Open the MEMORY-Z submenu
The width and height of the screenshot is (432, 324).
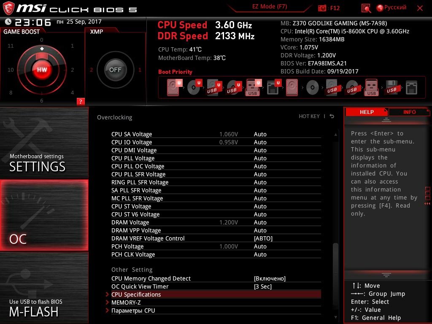coord(216,302)
